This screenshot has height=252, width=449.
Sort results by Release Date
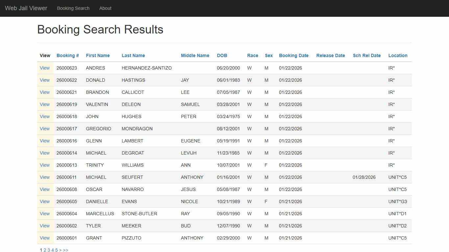[x=330, y=55]
